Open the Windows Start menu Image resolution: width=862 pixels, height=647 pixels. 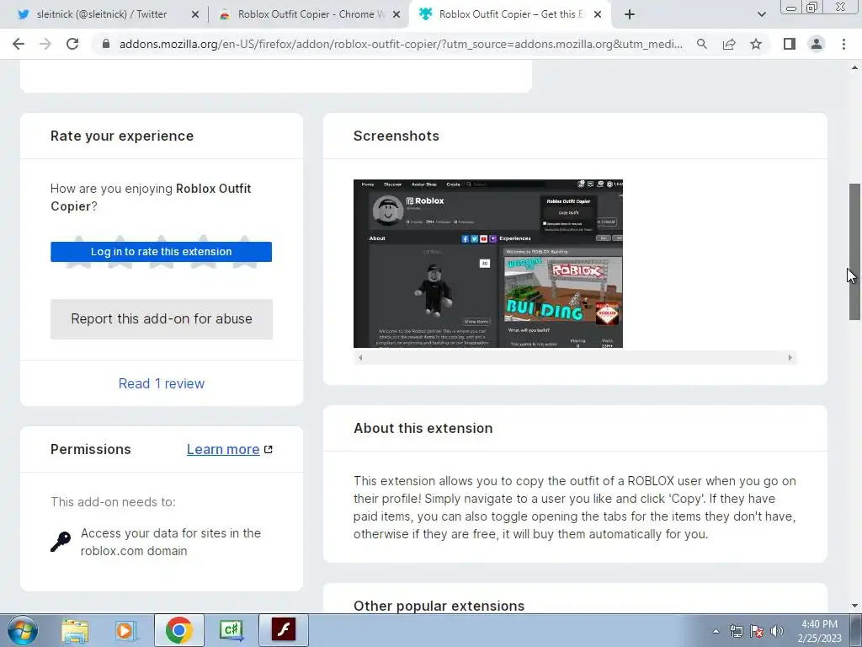click(23, 630)
